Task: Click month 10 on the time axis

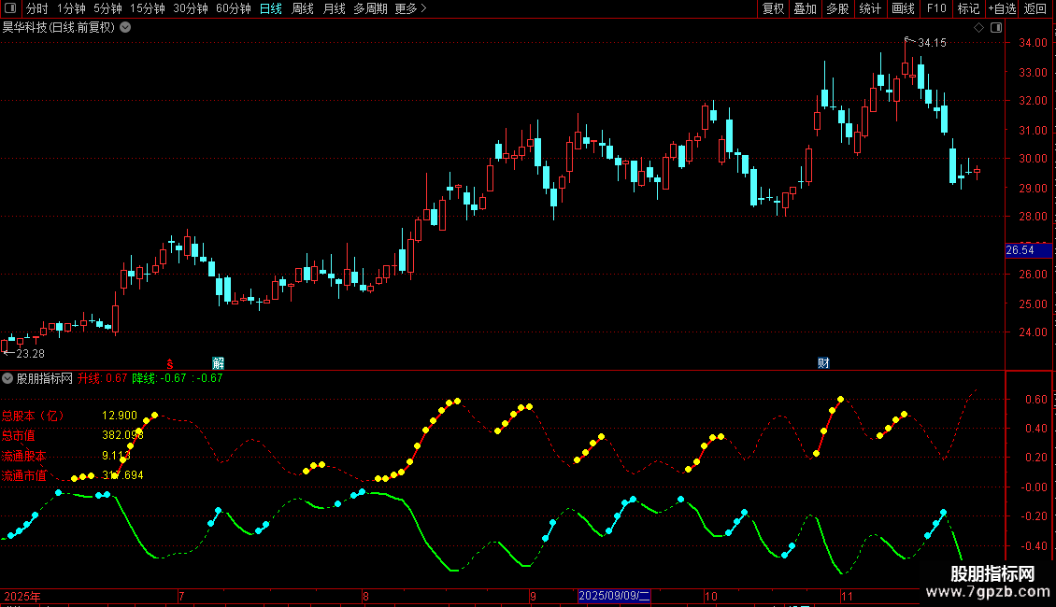Action: point(711,597)
